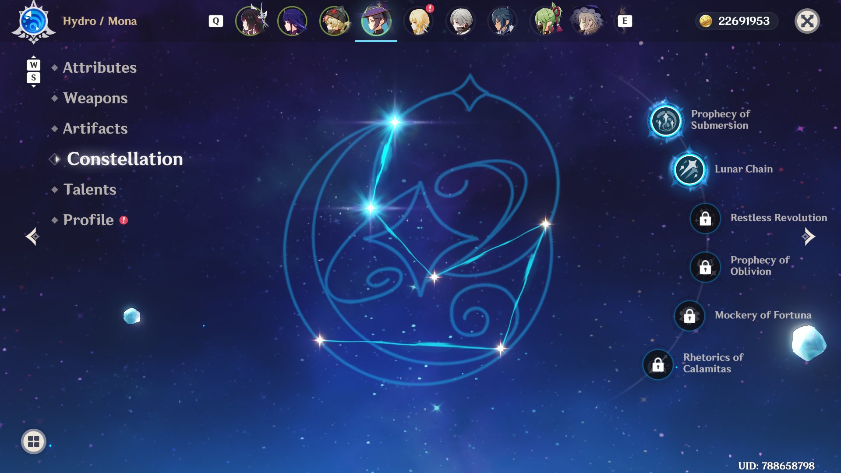Click the diamond marker beside Constellation
841x473 pixels.
tap(55, 159)
